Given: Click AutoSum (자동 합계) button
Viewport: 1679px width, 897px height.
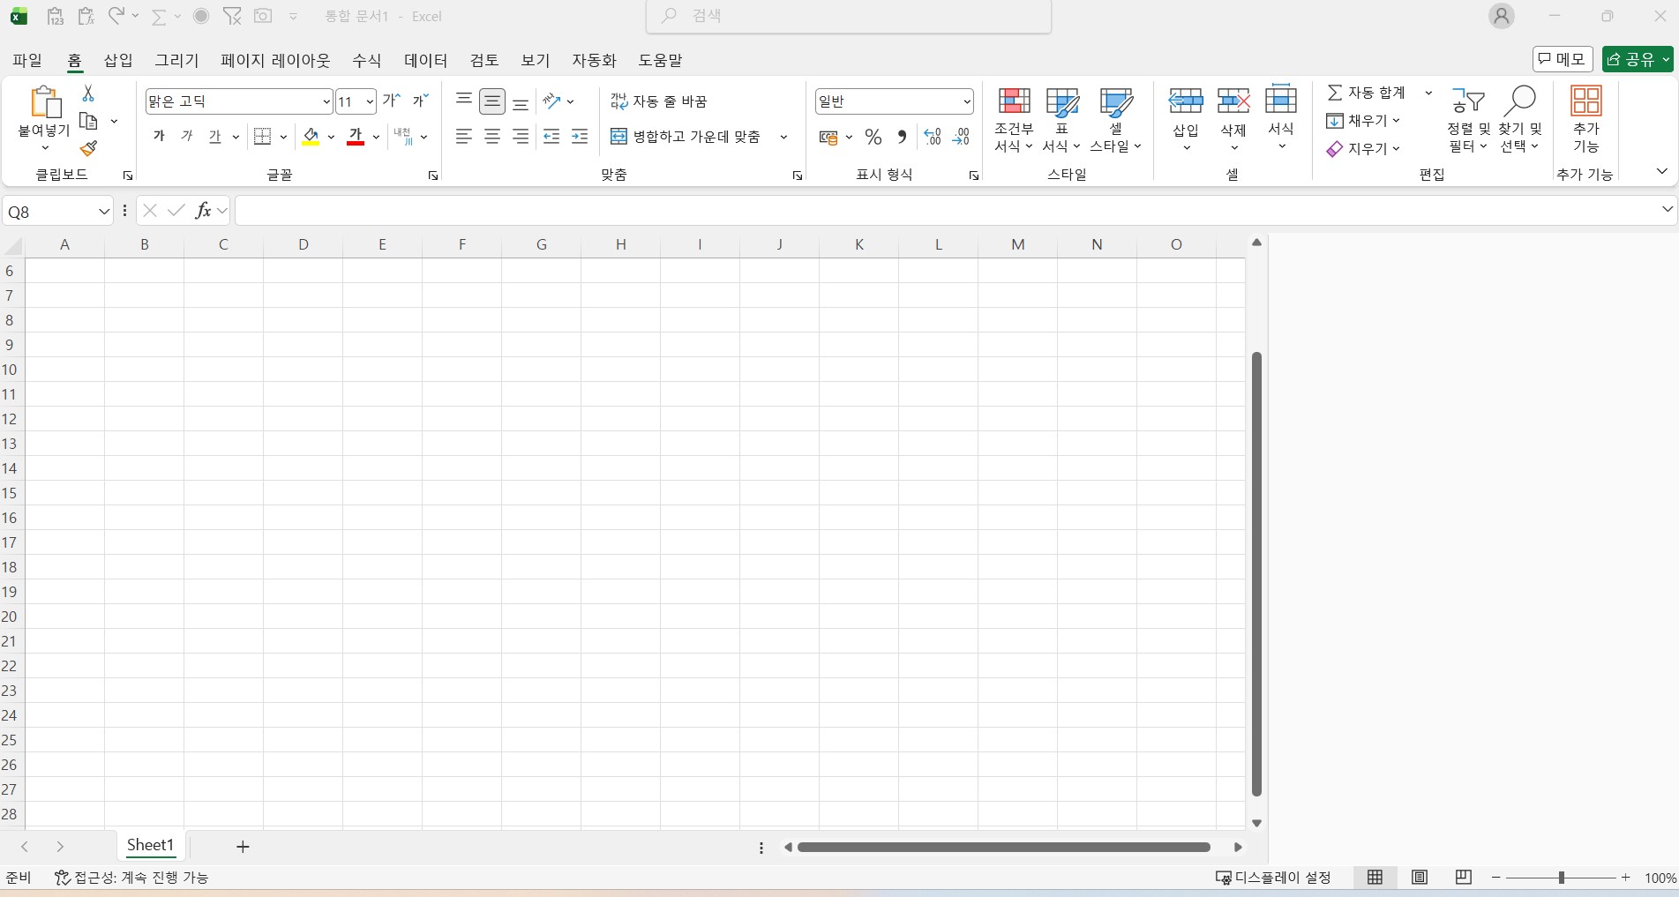Looking at the screenshot, I should [x=1367, y=93].
